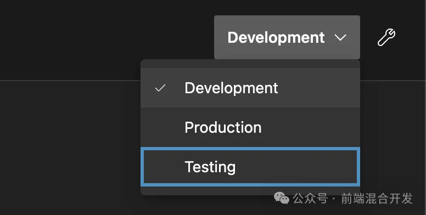Open the wrench settings icon
Screen dimensions: 426x215
pos(386,37)
